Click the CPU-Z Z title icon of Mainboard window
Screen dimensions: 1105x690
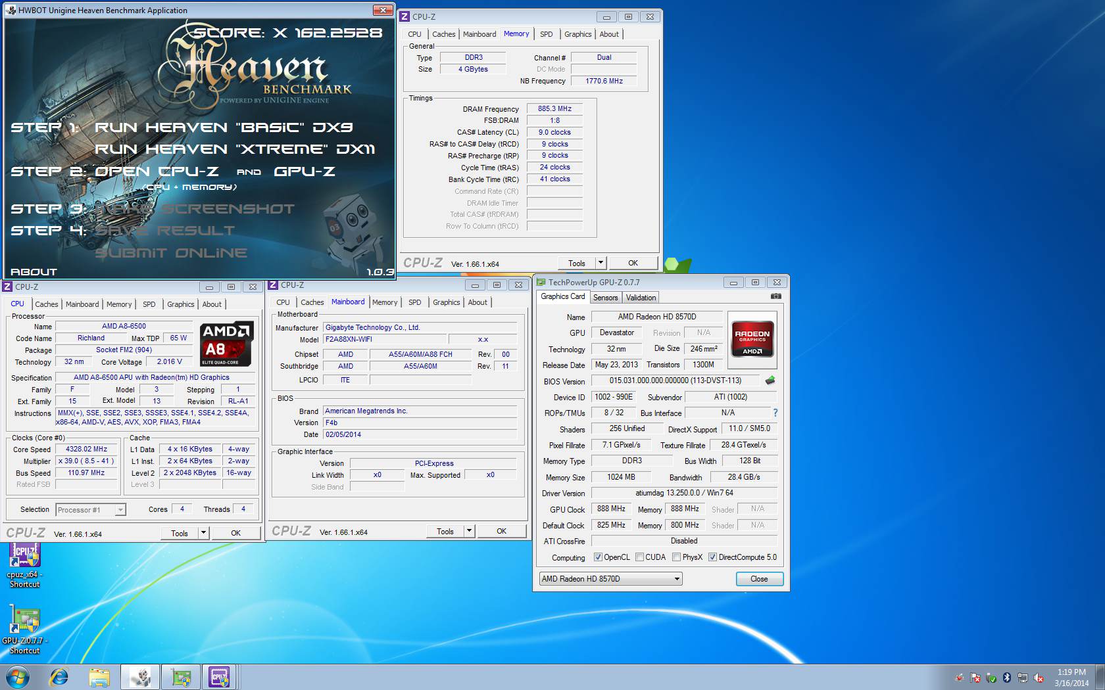[x=273, y=285]
